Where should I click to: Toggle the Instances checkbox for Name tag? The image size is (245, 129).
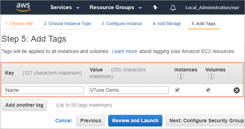pyautogui.click(x=177, y=90)
